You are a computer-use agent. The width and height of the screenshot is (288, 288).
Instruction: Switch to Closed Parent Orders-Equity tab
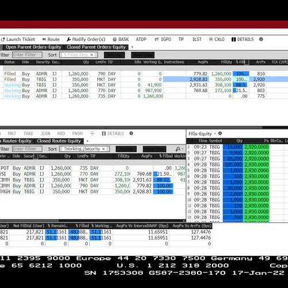tap(96, 47)
